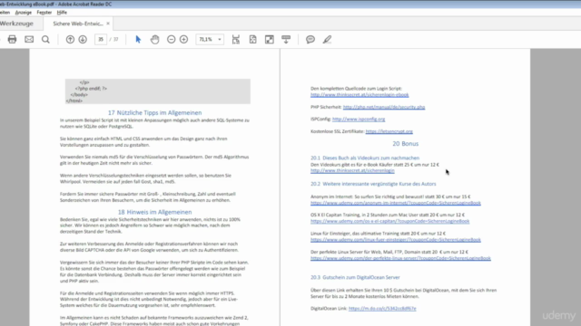Screen dimensions: 581x326
Task: Click '20.2 Weitere interessante vergünstigte Kurse' subheading
Action: (373, 184)
